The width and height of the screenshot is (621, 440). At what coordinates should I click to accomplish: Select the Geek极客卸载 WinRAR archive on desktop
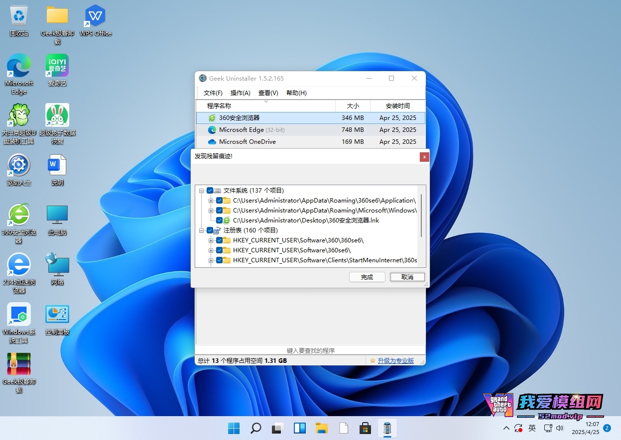(x=19, y=373)
